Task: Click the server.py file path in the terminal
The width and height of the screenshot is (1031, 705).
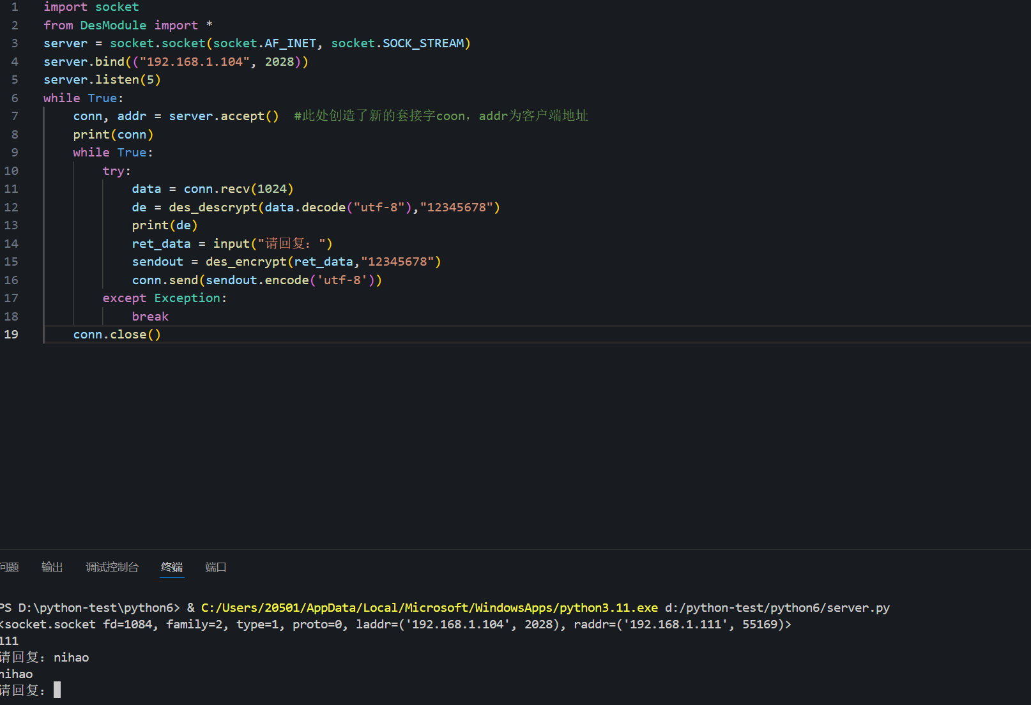Action: pos(777,608)
